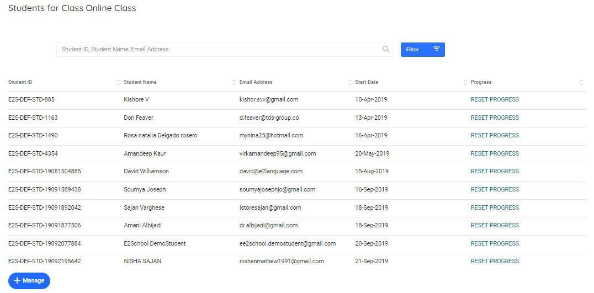
Task: Click the plus icon on Manage
Action: (17, 281)
